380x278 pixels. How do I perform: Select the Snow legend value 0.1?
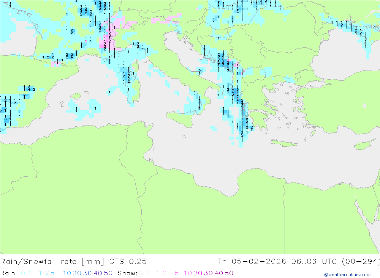pyautogui.click(x=144, y=273)
